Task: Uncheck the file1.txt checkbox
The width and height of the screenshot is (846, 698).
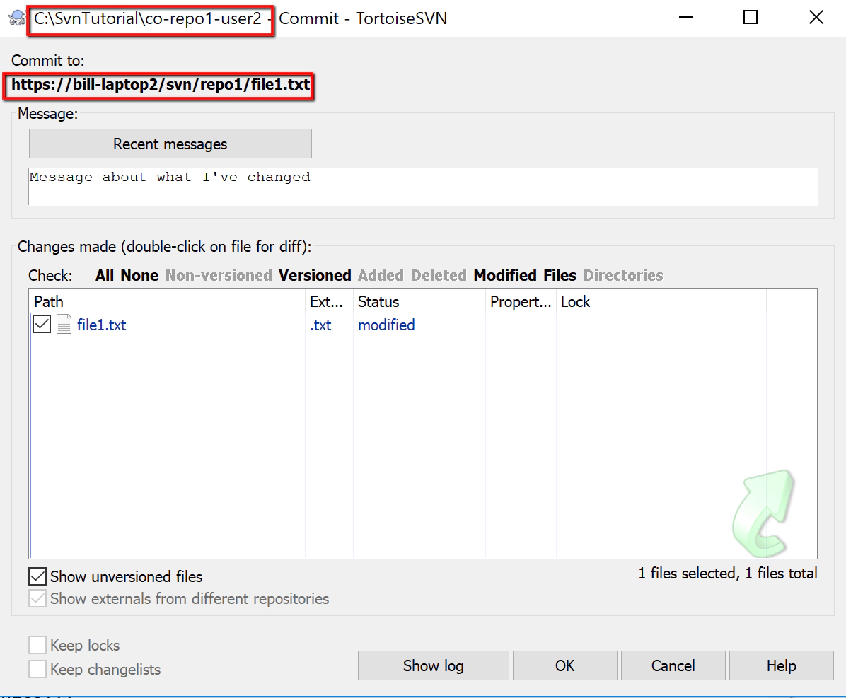Action: pos(41,325)
